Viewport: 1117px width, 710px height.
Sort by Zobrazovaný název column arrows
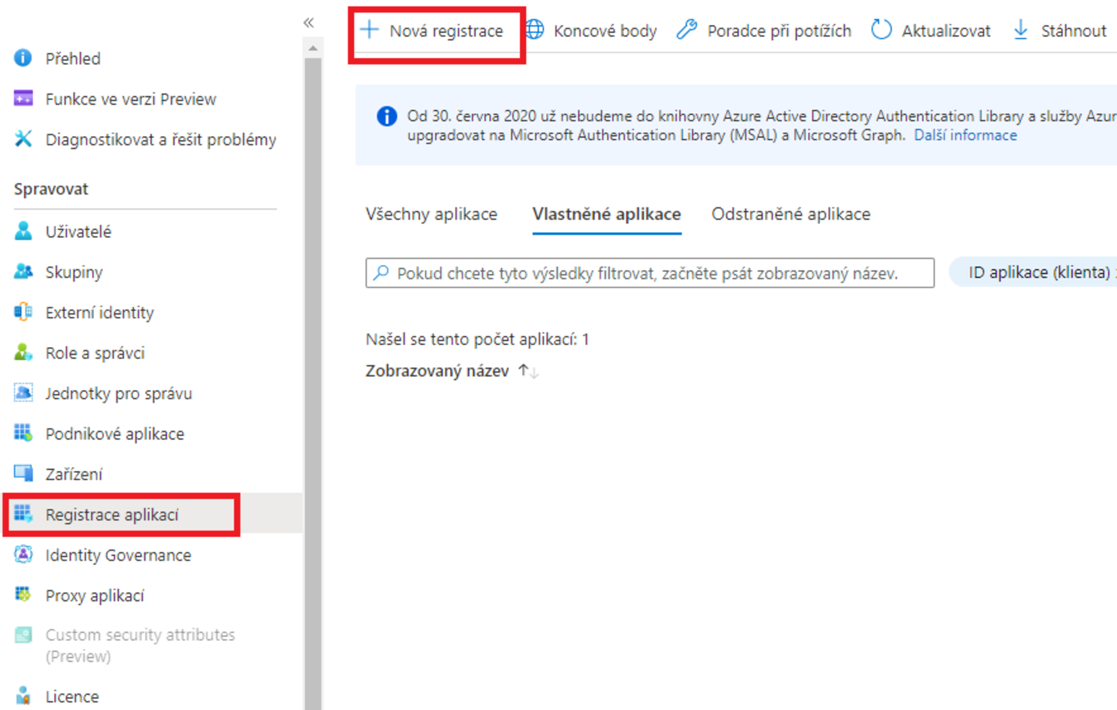pyautogui.click(x=529, y=371)
